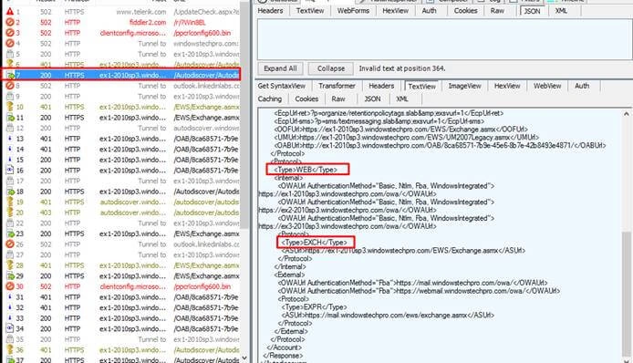Screen dimensions: 633x363
Task: Click the lock tunnel icon of session 9
Action: tap(10, 96)
